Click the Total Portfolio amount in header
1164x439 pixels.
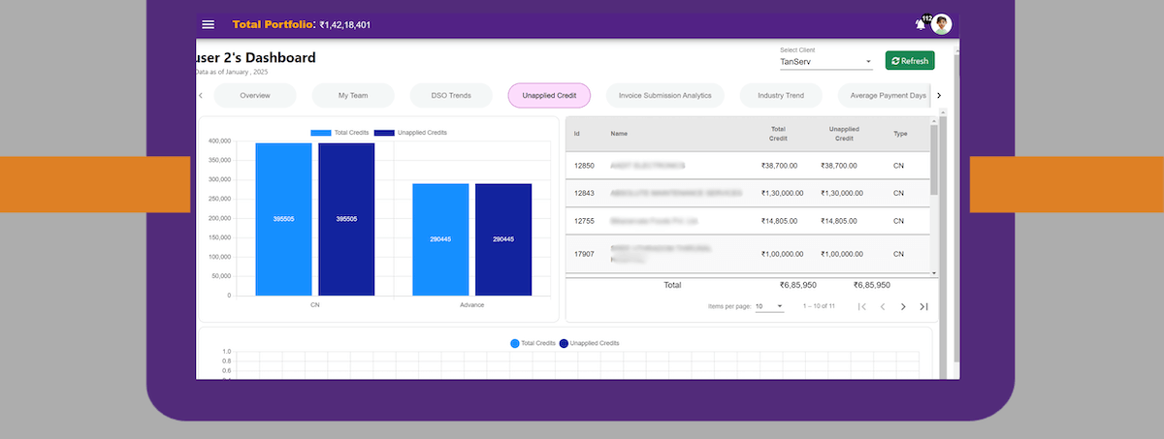click(344, 24)
